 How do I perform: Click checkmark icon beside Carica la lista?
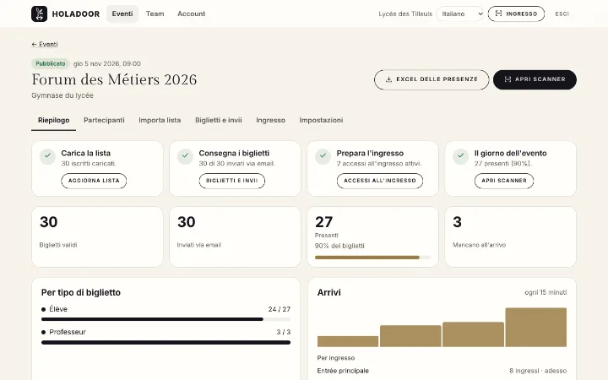pyautogui.click(x=47, y=156)
